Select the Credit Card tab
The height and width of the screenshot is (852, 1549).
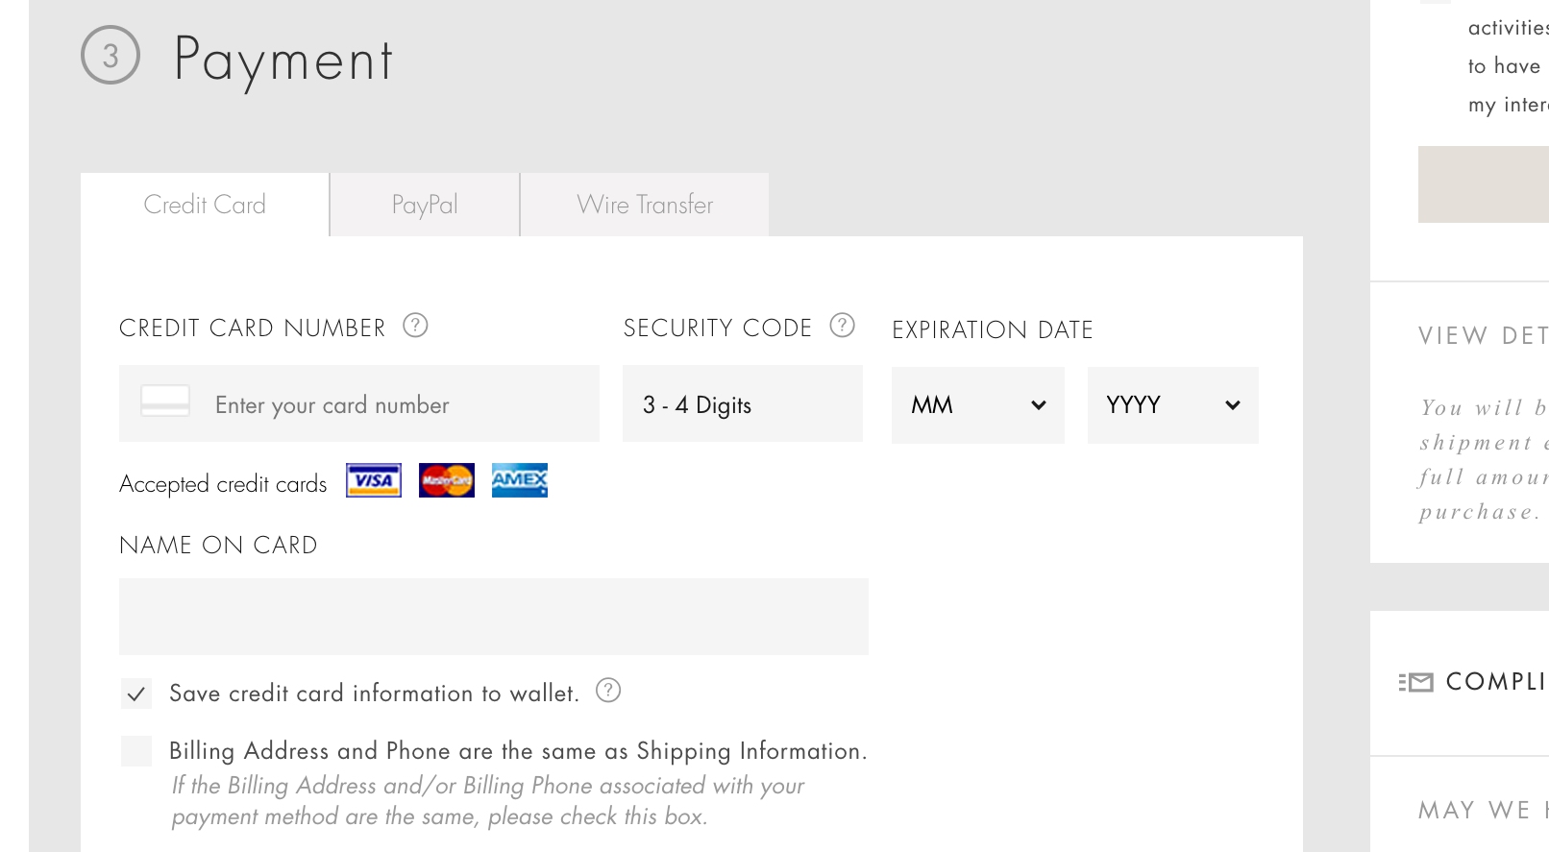point(204,204)
